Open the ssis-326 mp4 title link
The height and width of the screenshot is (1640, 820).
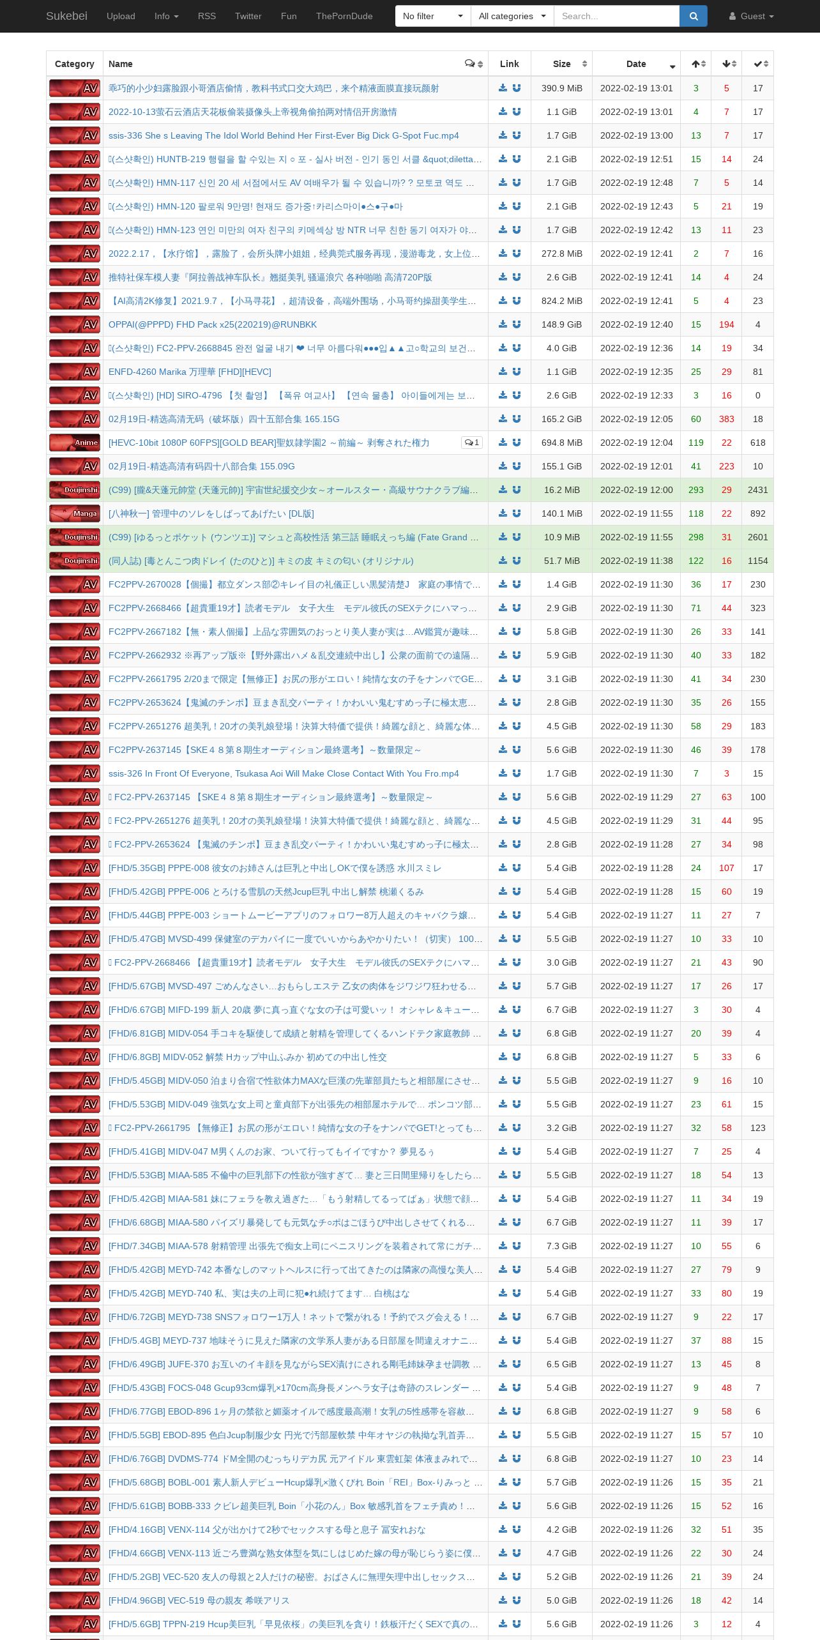coord(284,773)
